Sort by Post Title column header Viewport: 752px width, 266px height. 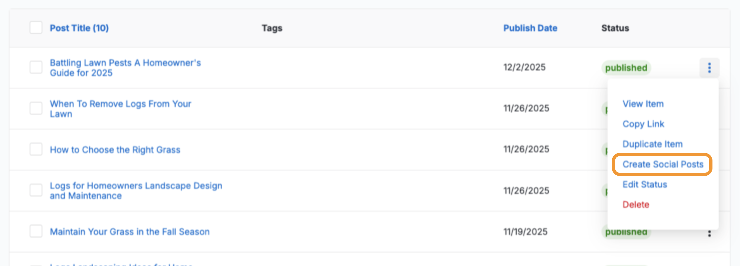79,28
